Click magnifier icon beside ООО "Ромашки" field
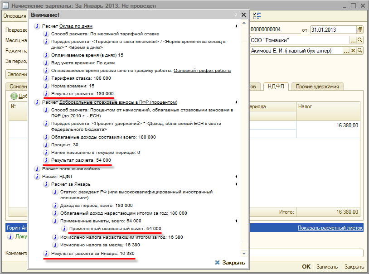Screen dimensions: 369x274 pyautogui.click(x=360, y=40)
